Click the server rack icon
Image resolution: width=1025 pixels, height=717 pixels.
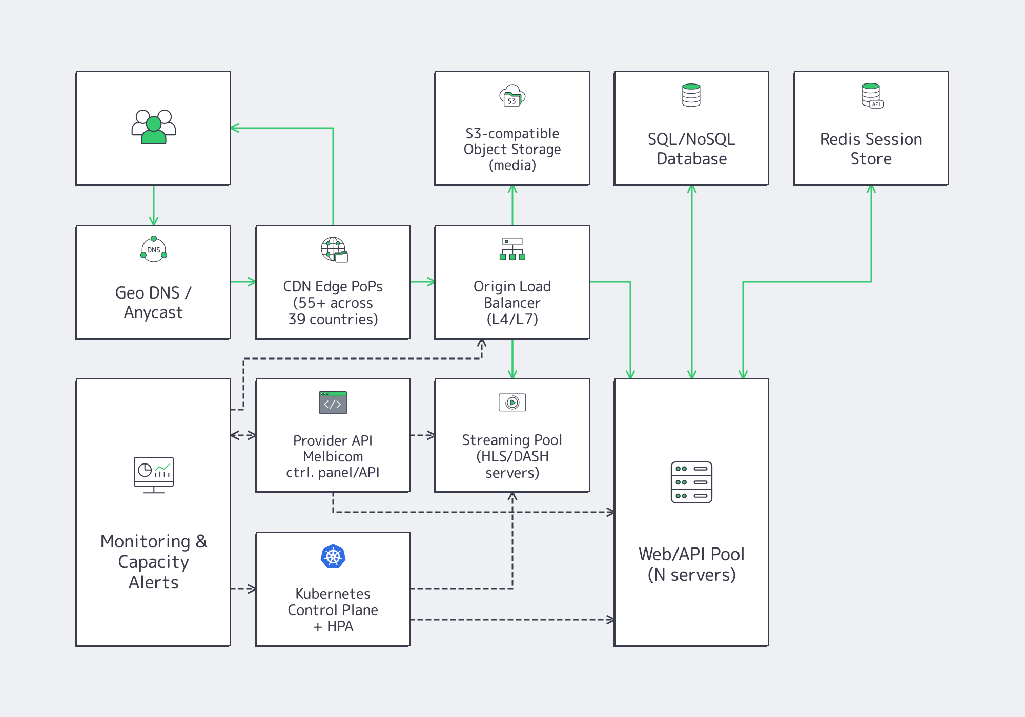pos(692,482)
